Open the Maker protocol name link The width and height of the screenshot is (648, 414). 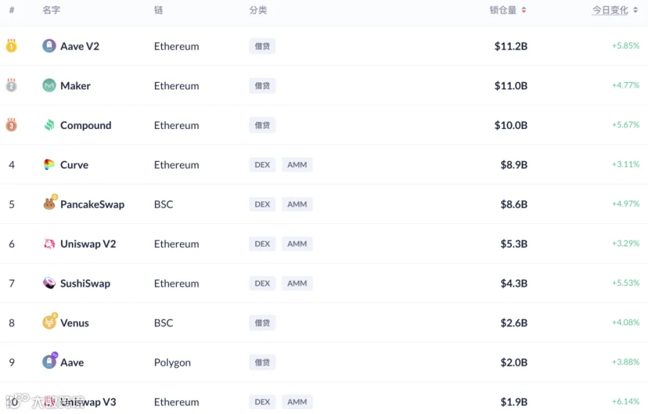(x=75, y=86)
